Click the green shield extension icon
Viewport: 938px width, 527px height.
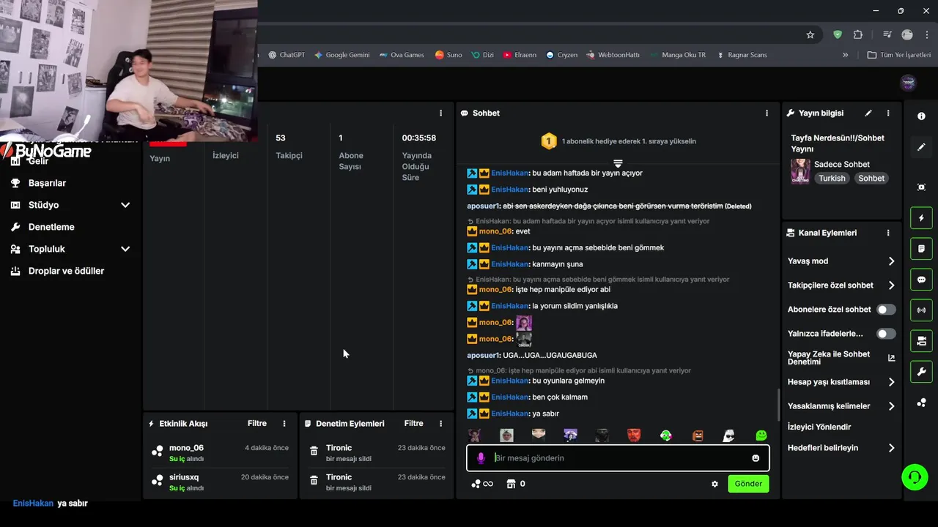[x=838, y=34]
